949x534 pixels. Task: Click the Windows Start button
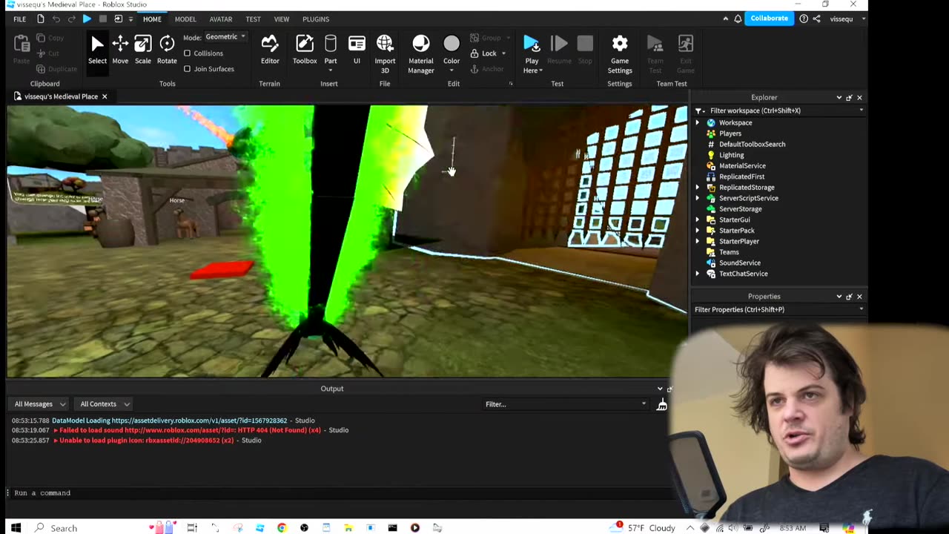pyautogui.click(x=16, y=528)
